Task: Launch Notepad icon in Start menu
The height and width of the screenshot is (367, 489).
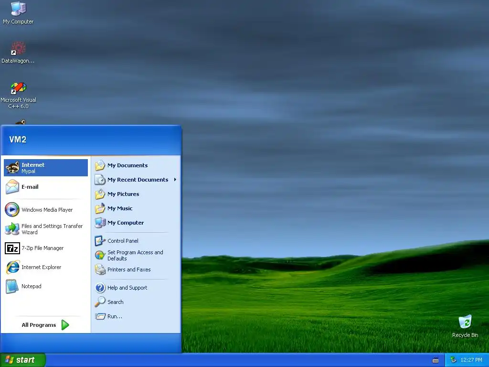Action: [12, 286]
